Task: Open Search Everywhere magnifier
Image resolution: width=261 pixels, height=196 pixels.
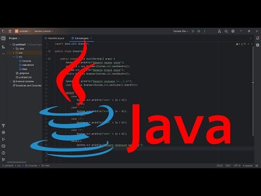Action: (x=226, y=31)
